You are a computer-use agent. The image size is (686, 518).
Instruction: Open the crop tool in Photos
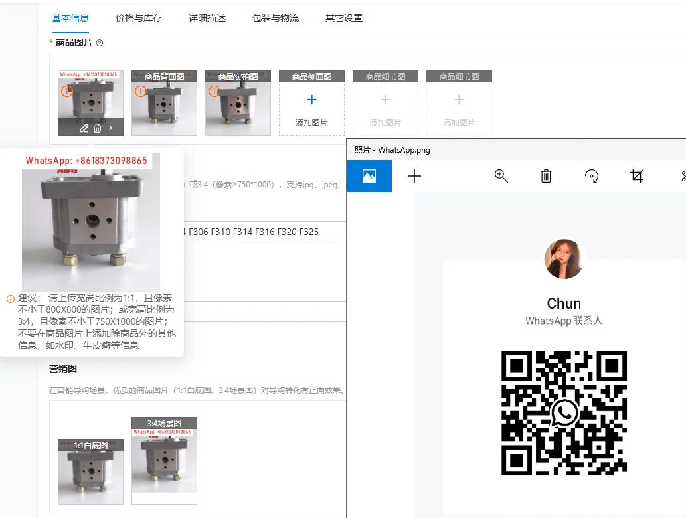(x=637, y=176)
